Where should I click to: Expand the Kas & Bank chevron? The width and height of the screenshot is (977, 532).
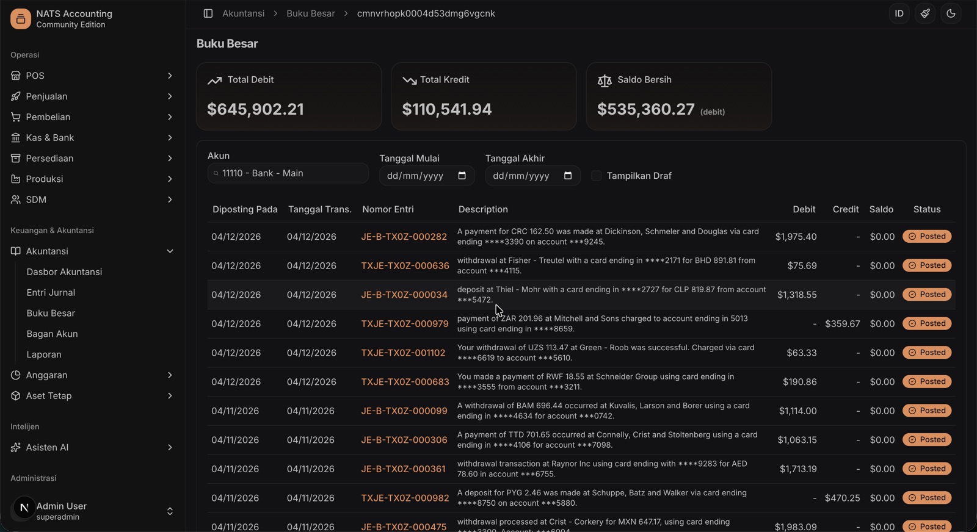point(170,138)
